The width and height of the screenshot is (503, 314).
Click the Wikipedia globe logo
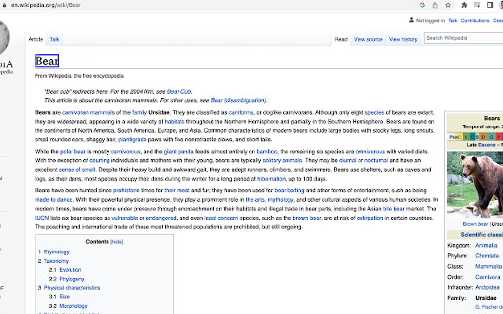pos(4,37)
